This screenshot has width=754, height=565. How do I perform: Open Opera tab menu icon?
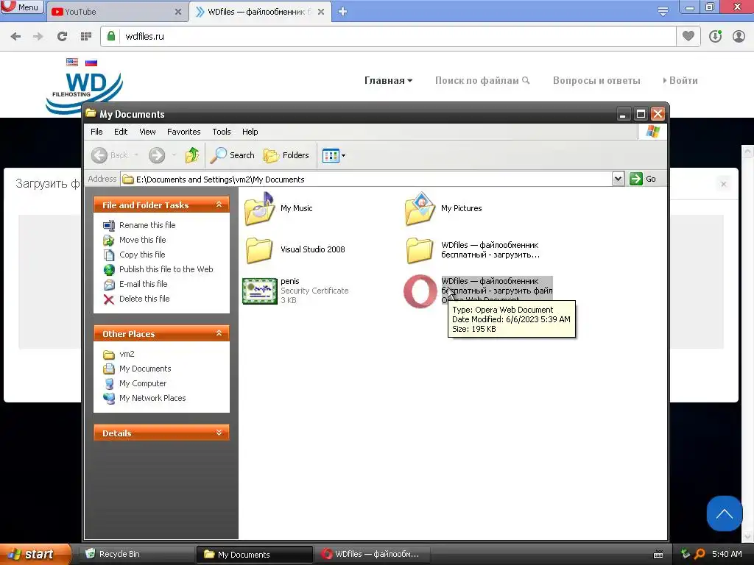663,12
